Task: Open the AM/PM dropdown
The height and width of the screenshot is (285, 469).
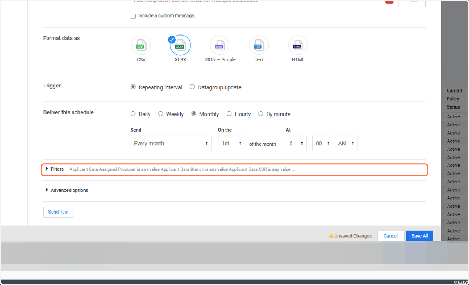Action: [346, 144]
